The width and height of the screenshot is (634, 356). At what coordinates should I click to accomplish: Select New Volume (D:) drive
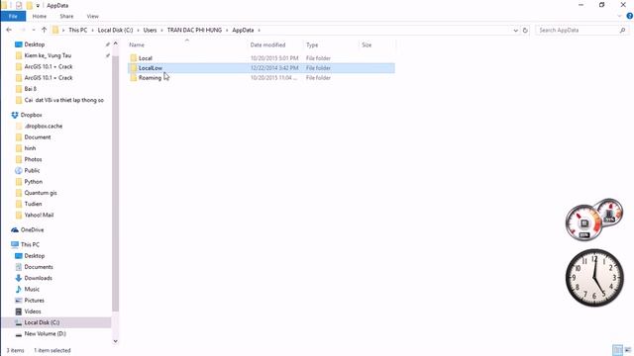tap(45, 334)
